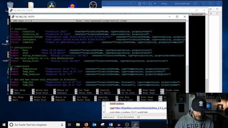
Task: Open the Comments icon in the Word window
Action: 217,9
